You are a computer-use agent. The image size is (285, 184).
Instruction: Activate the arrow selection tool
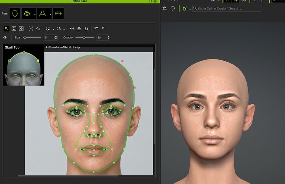(6, 29)
